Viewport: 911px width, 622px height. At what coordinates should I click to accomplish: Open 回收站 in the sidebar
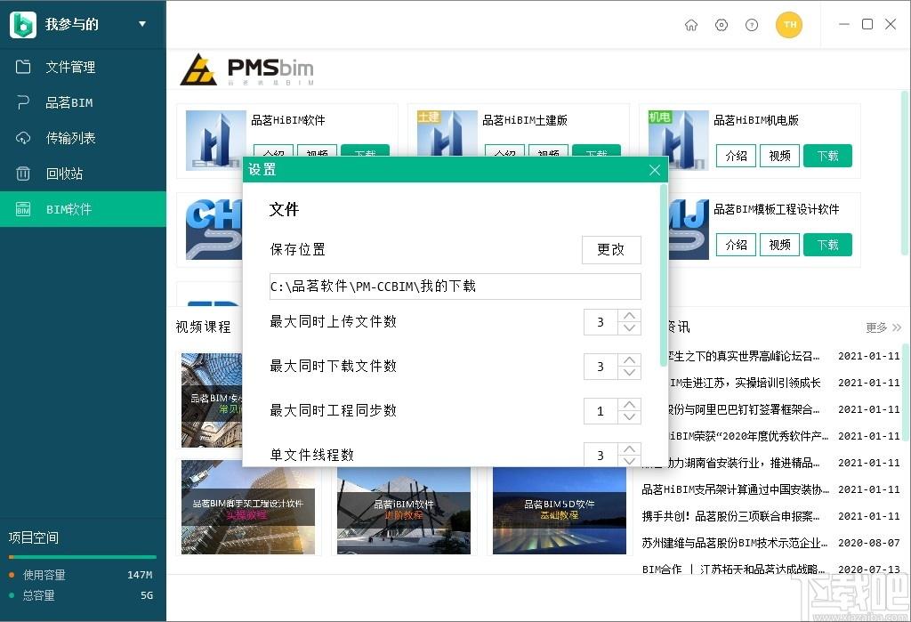click(x=83, y=174)
